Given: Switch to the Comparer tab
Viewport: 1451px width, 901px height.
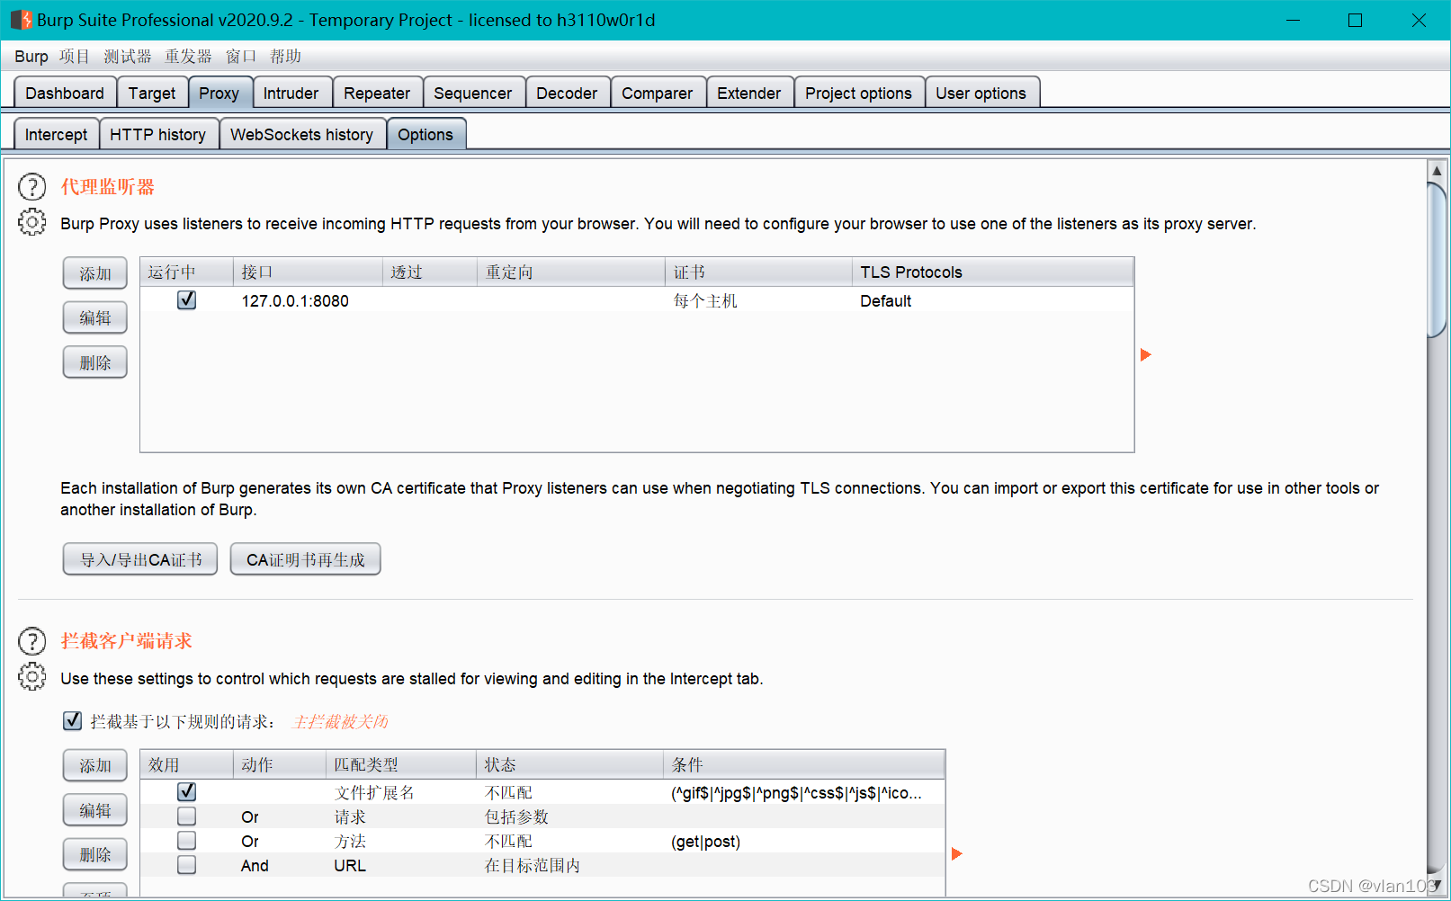Looking at the screenshot, I should coord(658,94).
